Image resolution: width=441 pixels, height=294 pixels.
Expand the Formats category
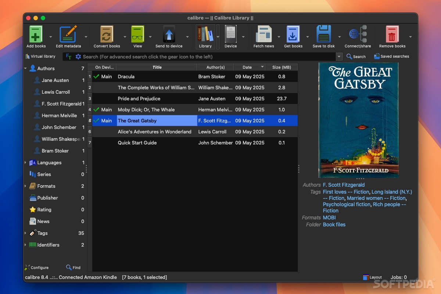(25, 186)
